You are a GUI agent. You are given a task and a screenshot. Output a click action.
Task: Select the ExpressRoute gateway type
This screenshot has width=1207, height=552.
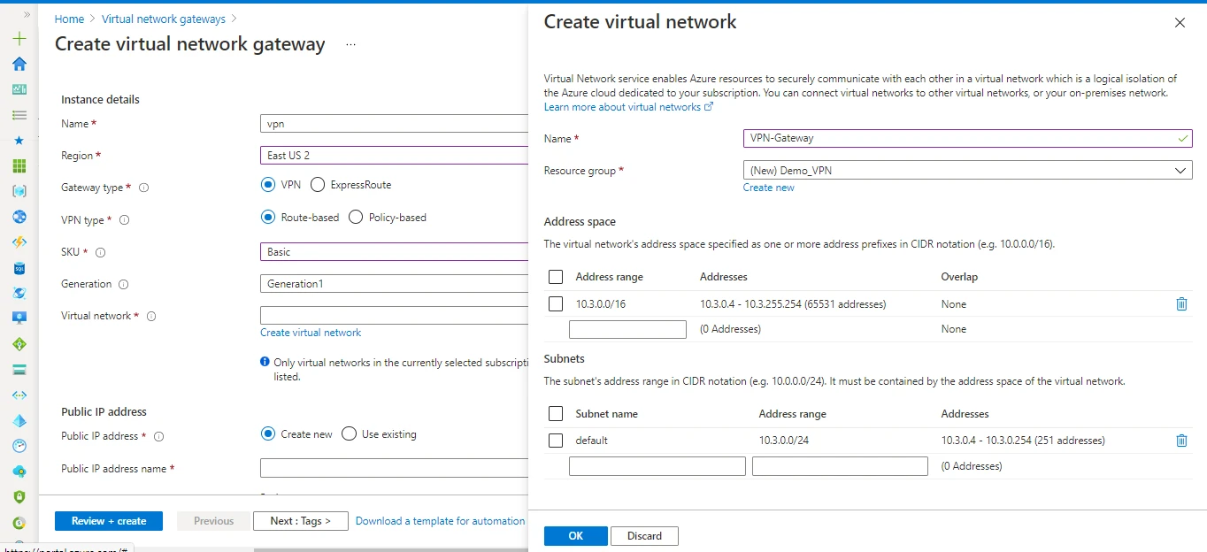(x=318, y=186)
